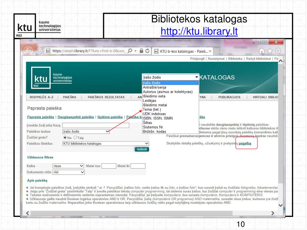The height and width of the screenshot is (230, 307).
Task: Click the Nustatymai link
Action: pos(216,59)
